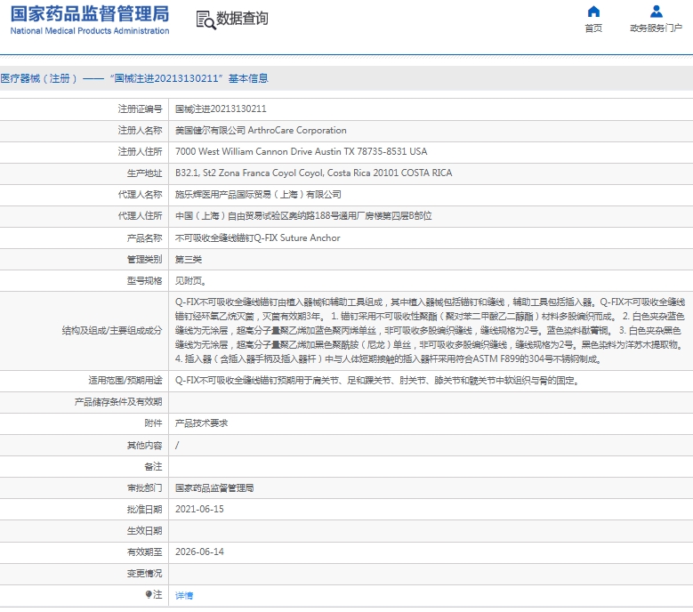
Task: Click the 生产地址 field label
Action: click(x=144, y=173)
